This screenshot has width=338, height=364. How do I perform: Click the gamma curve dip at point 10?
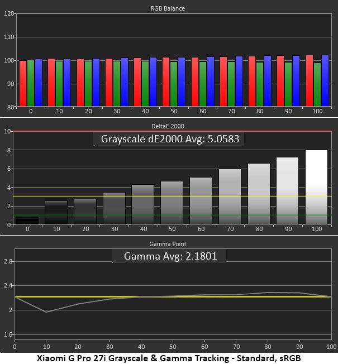pos(46,312)
